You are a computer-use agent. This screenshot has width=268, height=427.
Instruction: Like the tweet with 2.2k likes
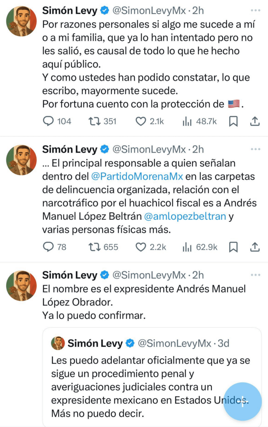140,247
